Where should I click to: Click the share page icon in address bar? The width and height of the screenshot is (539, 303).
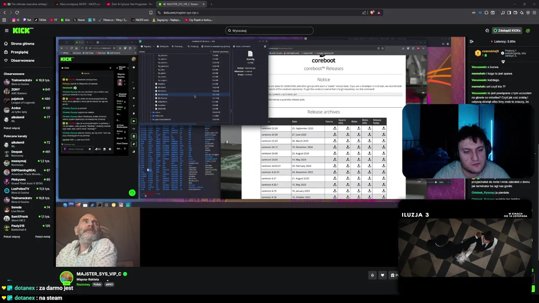[x=364, y=13]
